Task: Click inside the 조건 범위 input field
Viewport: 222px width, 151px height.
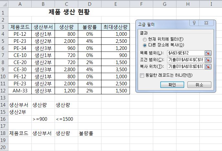Action: pos(185,60)
